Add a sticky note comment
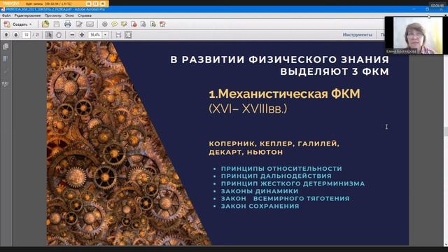 pos(114,24)
